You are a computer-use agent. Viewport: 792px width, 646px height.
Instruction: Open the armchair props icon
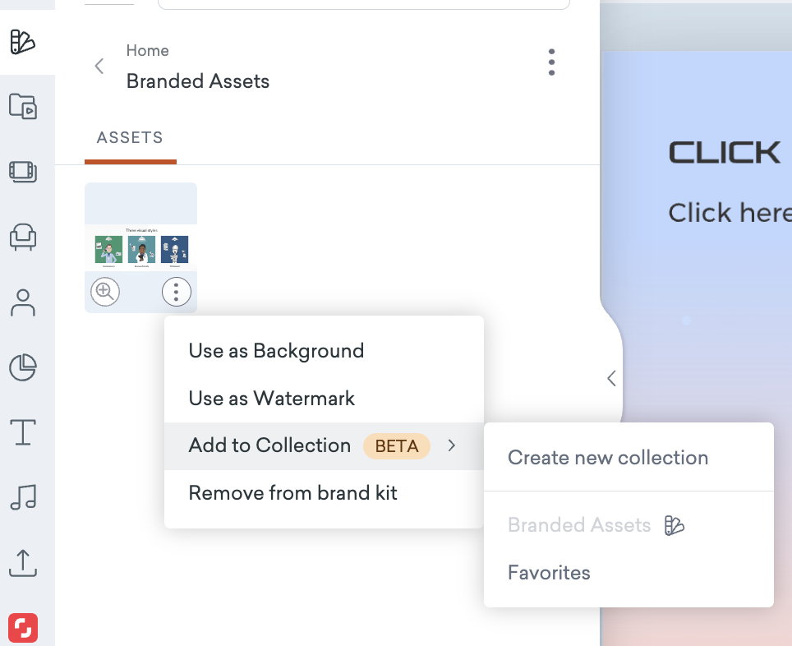(x=22, y=237)
